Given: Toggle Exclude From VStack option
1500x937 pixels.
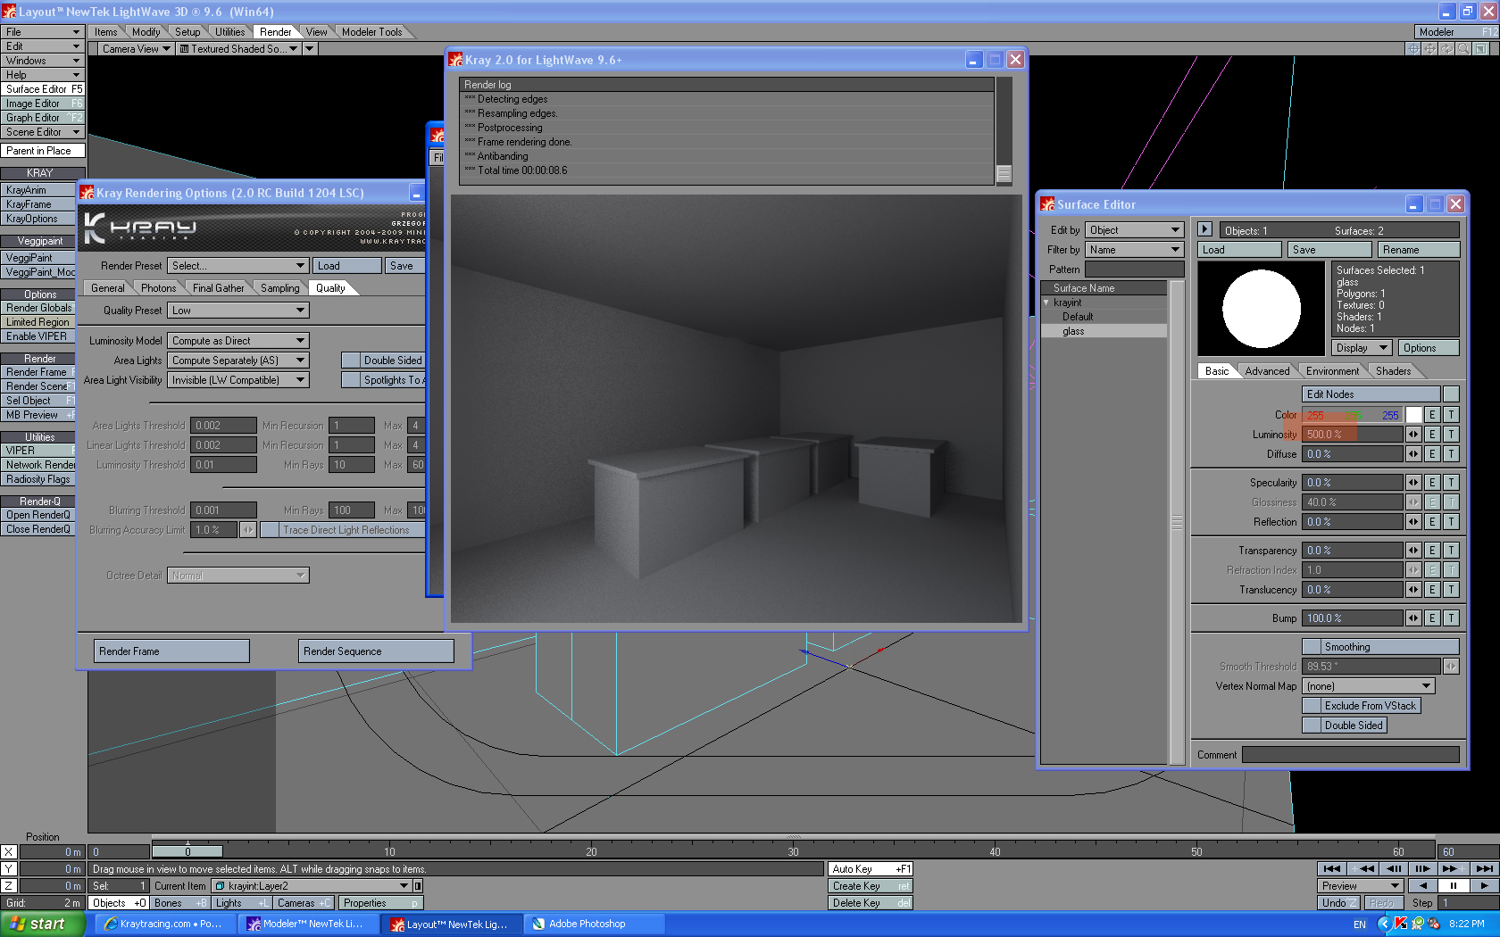Looking at the screenshot, I should click(x=1311, y=706).
